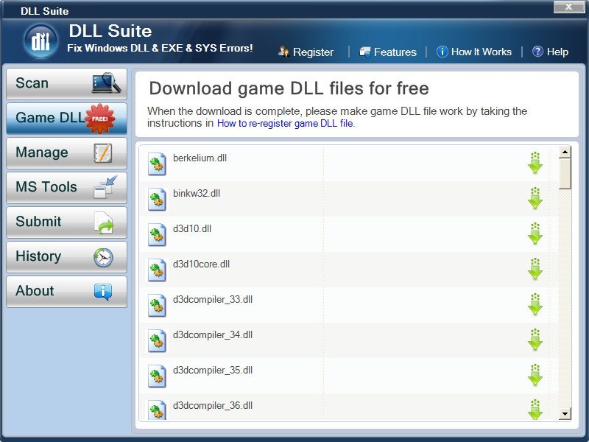This screenshot has width=589, height=442.
Task: Select the berkelium.dll file name
Action: pyautogui.click(x=200, y=158)
